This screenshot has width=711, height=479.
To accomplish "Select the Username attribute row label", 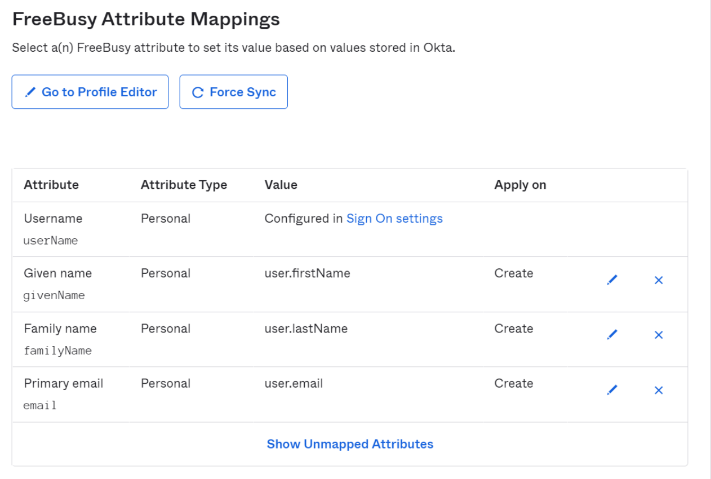I will tap(53, 219).
